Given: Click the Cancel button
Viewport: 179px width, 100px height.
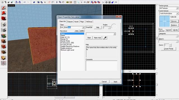Looking at the screenshot, I should point(104,82).
